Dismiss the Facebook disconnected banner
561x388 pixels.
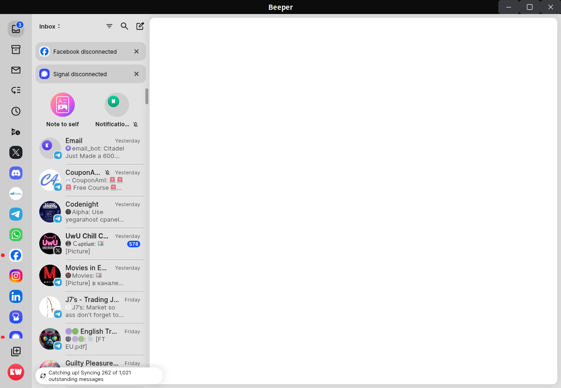137,51
